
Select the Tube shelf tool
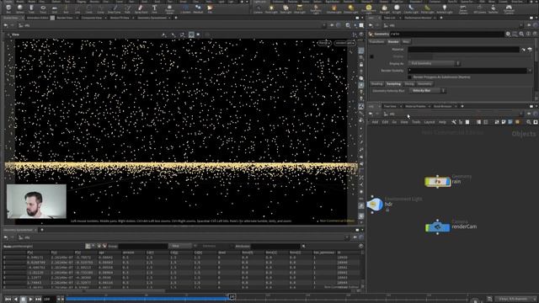pyautogui.click(x=31, y=8)
